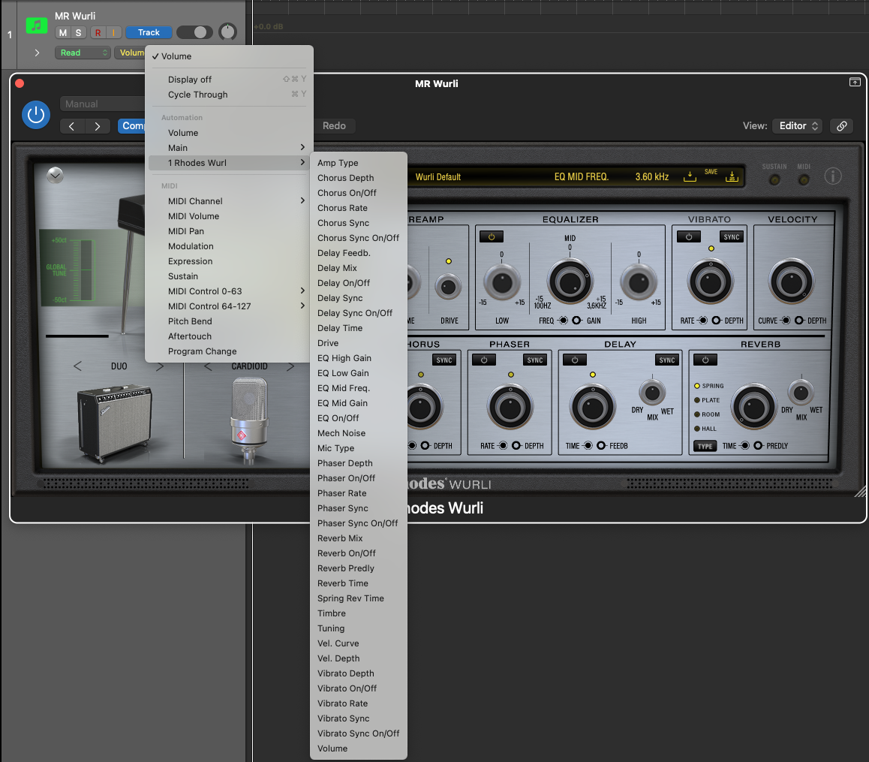Toggle the Phaser power switch

point(484,360)
